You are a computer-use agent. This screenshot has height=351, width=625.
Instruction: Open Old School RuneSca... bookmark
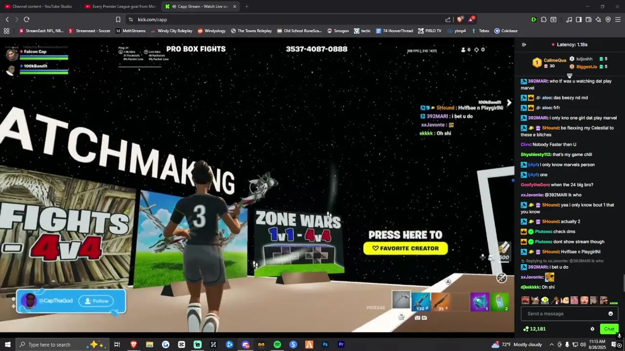(299, 31)
